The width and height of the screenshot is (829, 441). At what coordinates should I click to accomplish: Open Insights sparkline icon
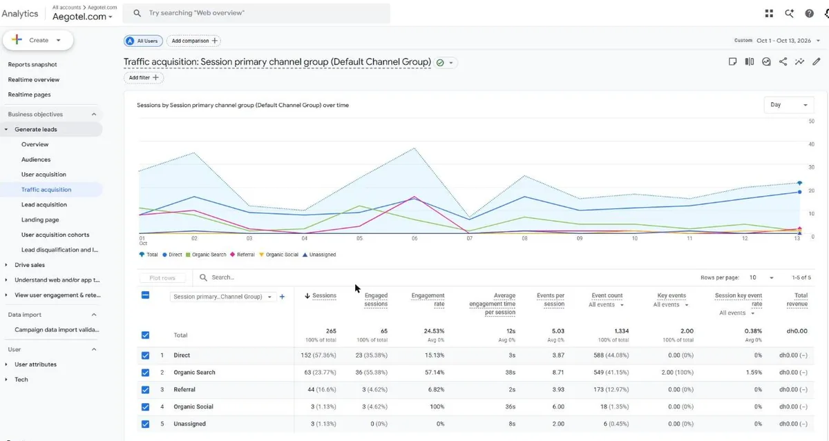click(x=799, y=61)
